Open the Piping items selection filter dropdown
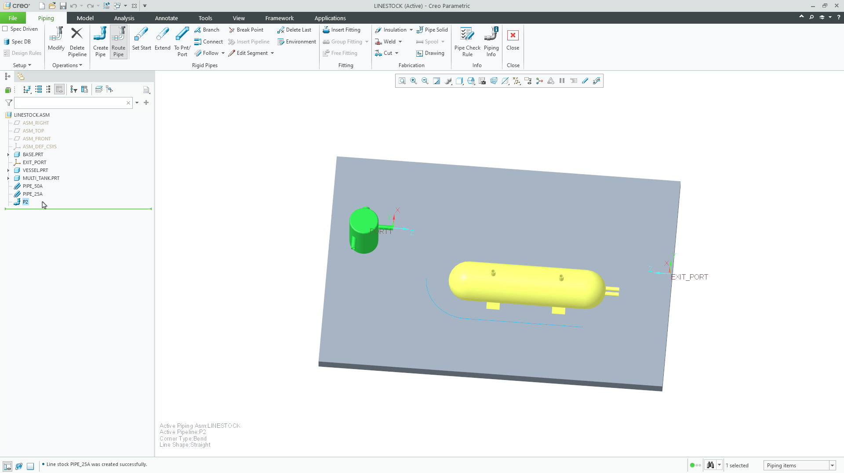 click(x=832, y=466)
